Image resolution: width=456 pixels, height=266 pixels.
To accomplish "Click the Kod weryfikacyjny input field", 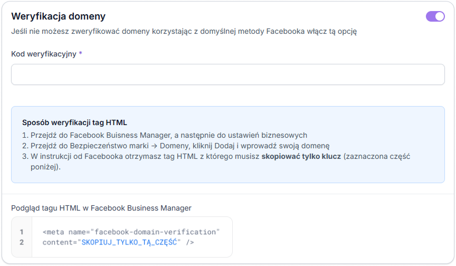I will 227,74.
